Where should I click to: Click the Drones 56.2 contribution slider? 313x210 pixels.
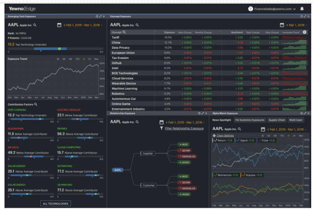[80, 138]
